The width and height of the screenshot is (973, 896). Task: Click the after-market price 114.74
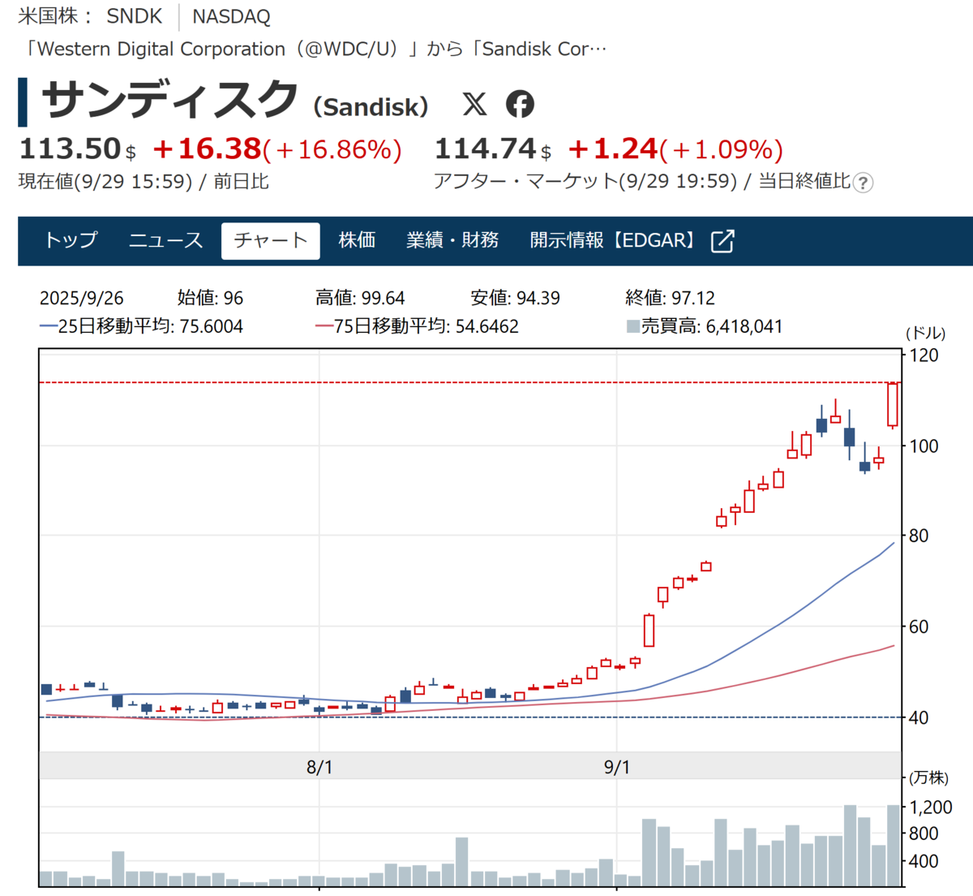click(x=486, y=149)
